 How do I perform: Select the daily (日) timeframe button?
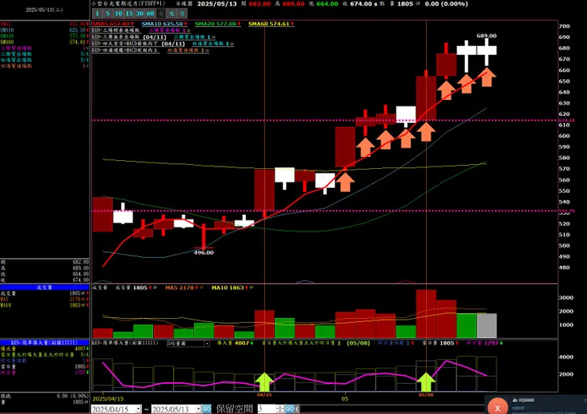(161, 13)
